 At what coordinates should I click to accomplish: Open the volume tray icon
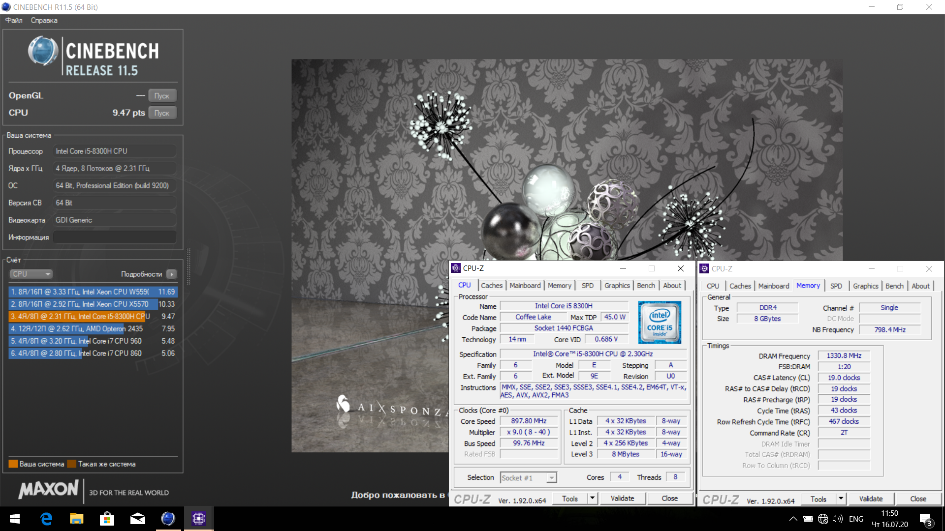(838, 519)
